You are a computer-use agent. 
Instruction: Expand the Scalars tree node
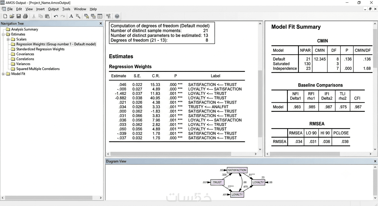tap(8, 39)
